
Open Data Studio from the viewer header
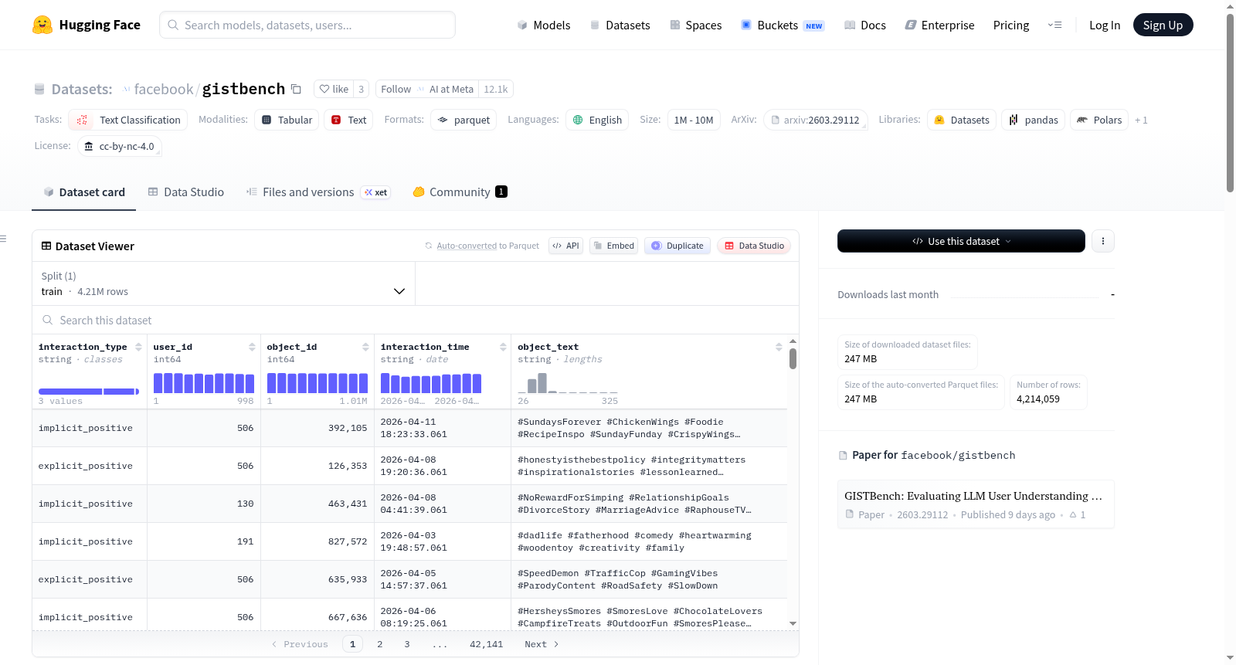754,246
